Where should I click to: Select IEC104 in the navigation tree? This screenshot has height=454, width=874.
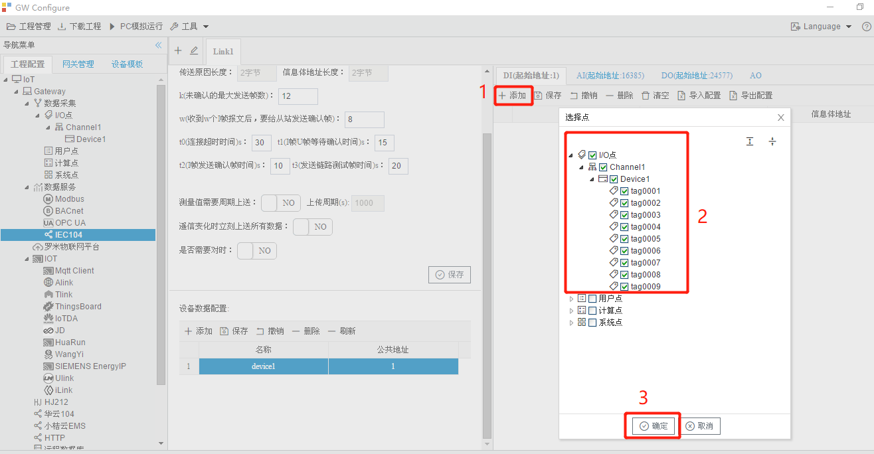click(x=78, y=235)
